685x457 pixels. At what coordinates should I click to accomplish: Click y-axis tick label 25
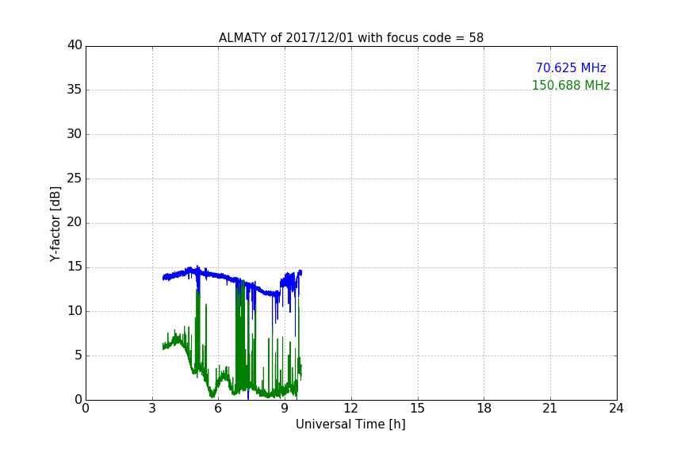(x=75, y=179)
